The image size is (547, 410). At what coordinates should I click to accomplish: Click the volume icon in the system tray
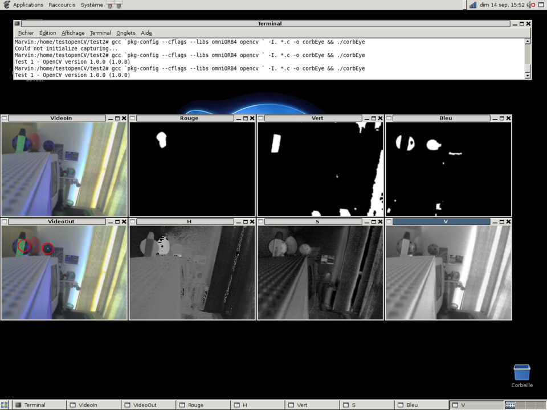click(529, 5)
